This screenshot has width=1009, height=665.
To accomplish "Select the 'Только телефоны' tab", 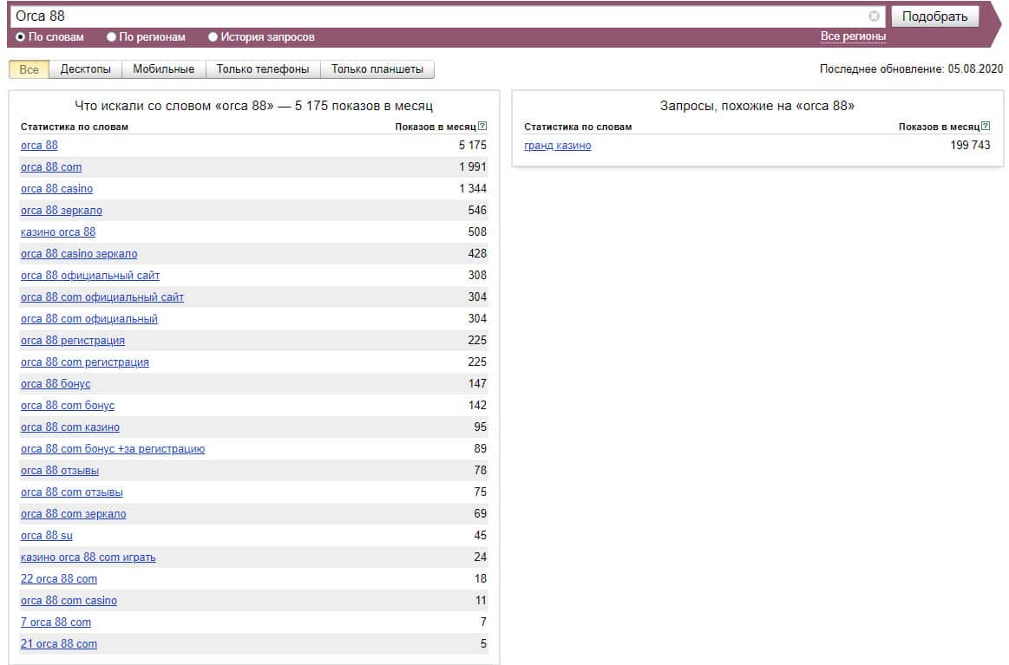I will (262, 69).
